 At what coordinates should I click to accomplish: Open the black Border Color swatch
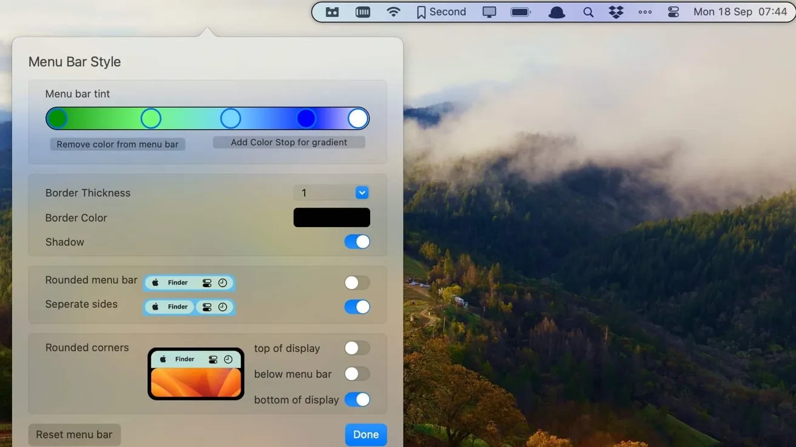pyautogui.click(x=331, y=217)
